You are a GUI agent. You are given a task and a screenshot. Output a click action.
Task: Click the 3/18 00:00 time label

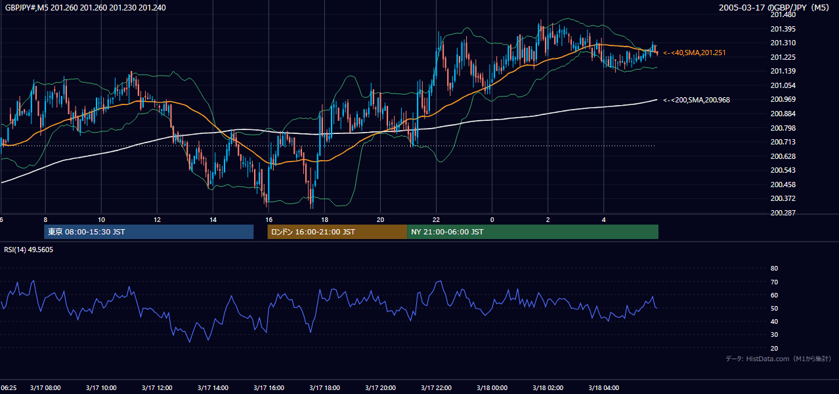tap(492, 388)
